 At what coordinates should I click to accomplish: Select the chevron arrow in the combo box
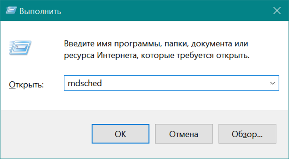(x=272, y=83)
